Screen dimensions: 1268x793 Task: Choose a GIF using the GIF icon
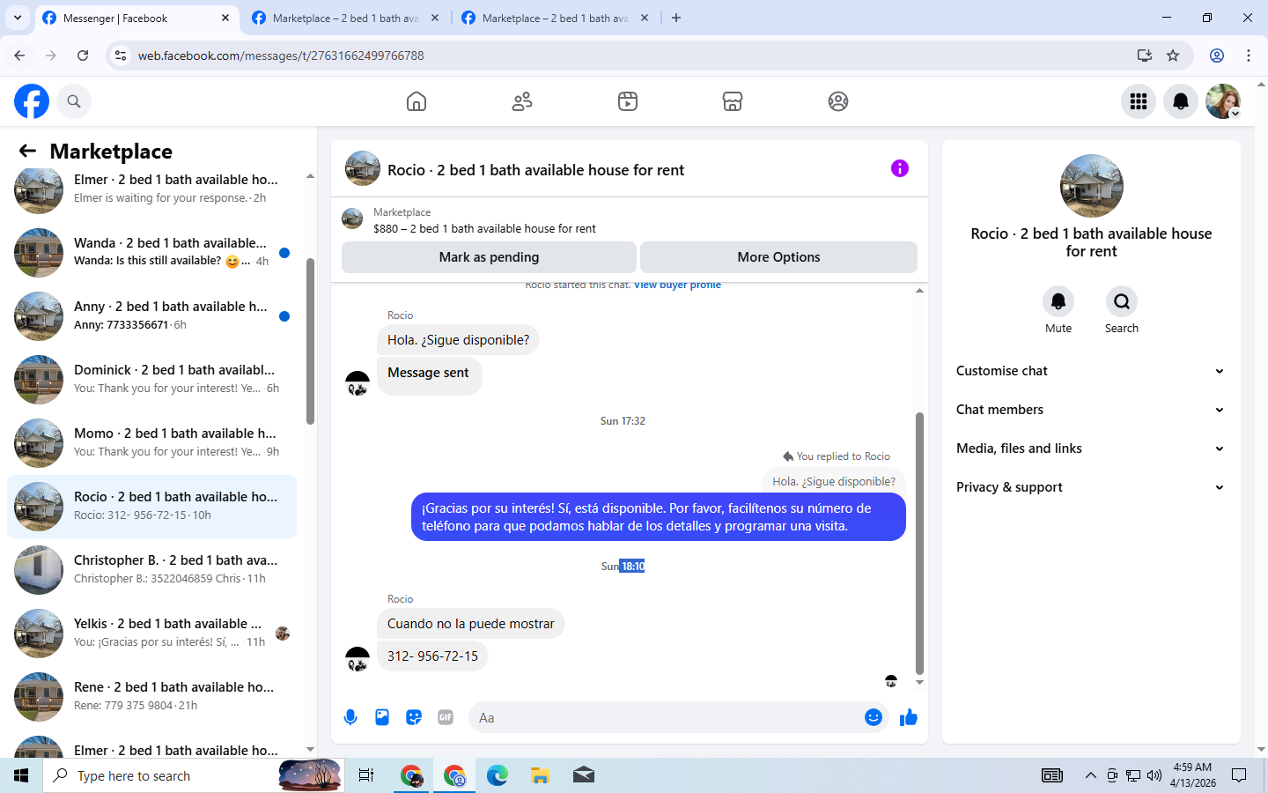pyautogui.click(x=446, y=717)
